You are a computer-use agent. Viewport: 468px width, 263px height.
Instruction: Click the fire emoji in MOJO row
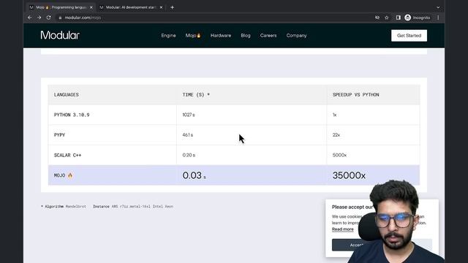point(70,175)
